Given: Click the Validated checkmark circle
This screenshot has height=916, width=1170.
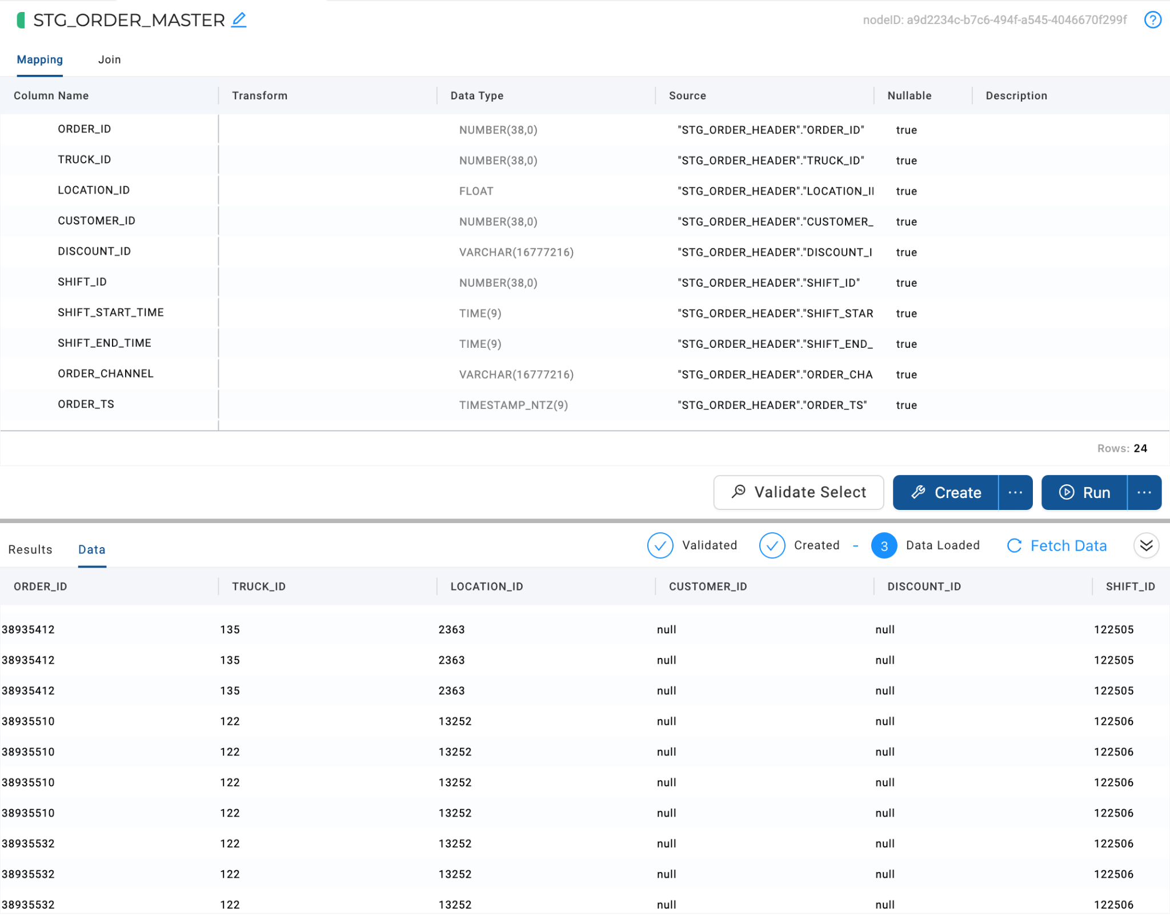Looking at the screenshot, I should click(x=660, y=546).
